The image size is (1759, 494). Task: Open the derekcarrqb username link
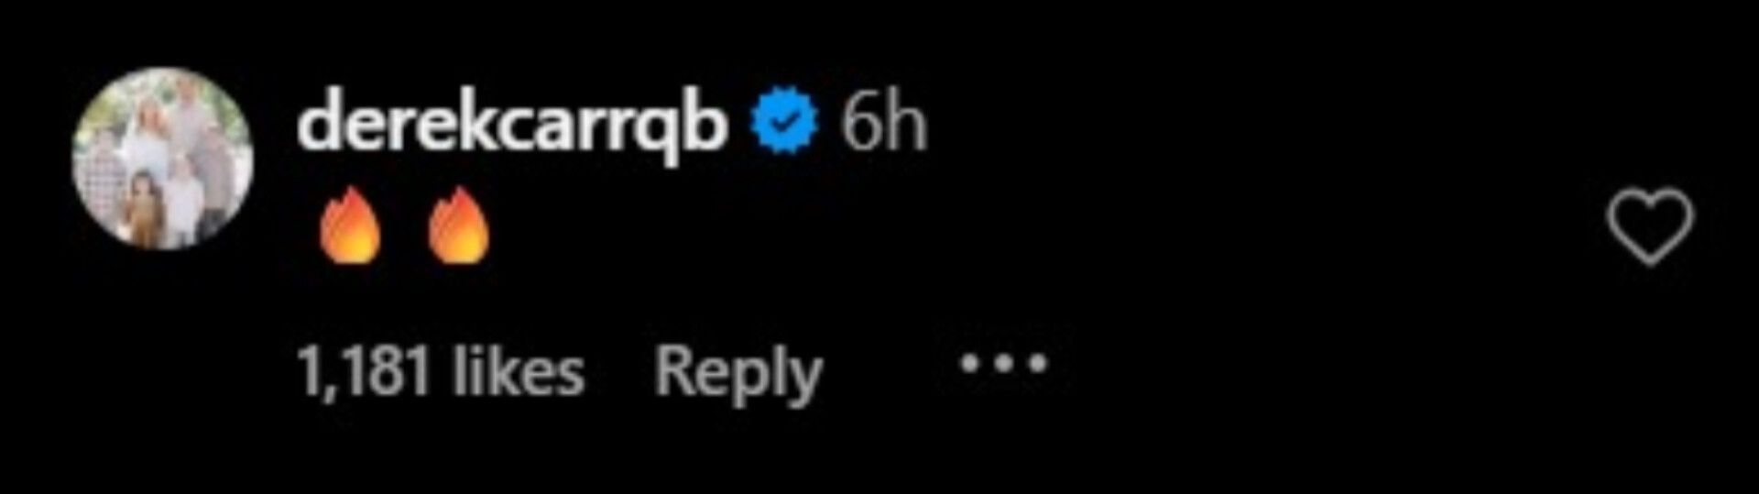click(x=512, y=126)
